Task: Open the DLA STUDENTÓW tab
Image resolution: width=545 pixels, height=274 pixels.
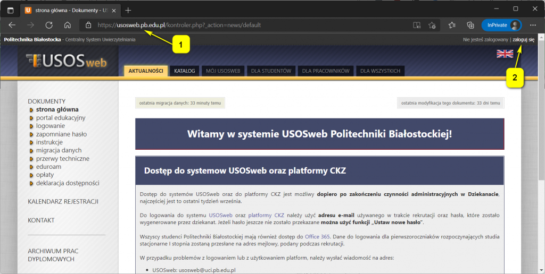Action: pyautogui.click(x=271, y=71)
